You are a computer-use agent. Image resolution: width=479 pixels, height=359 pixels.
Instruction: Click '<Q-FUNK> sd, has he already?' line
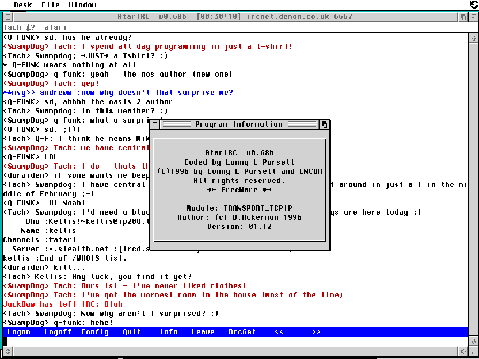point(67,37)
